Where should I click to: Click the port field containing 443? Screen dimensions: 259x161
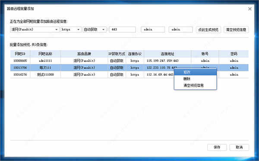coord(123,30)
